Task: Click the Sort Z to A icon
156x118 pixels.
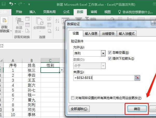Action: (58, 29)
